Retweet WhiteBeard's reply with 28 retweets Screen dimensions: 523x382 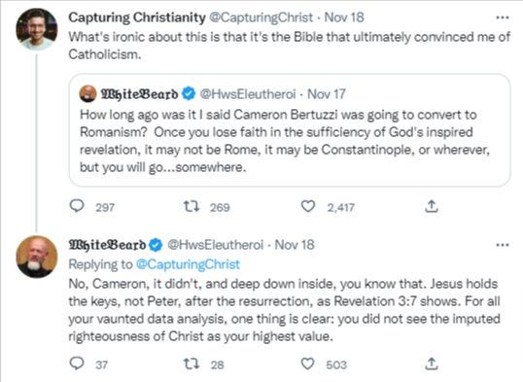(192, 364)
